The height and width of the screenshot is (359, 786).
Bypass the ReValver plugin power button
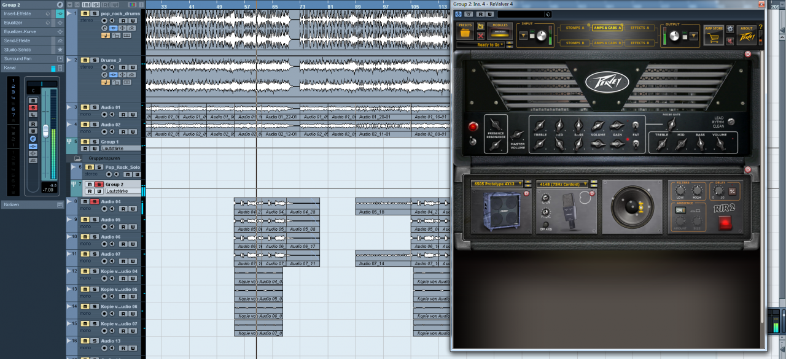coord(458,14)
